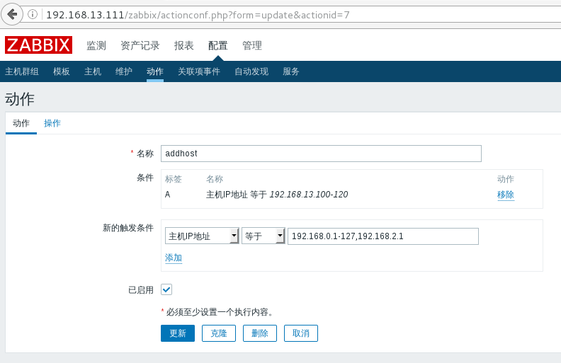This screenshot has width=561, height=363.
Task: Click the 删除 button
Action: point(260,333)
